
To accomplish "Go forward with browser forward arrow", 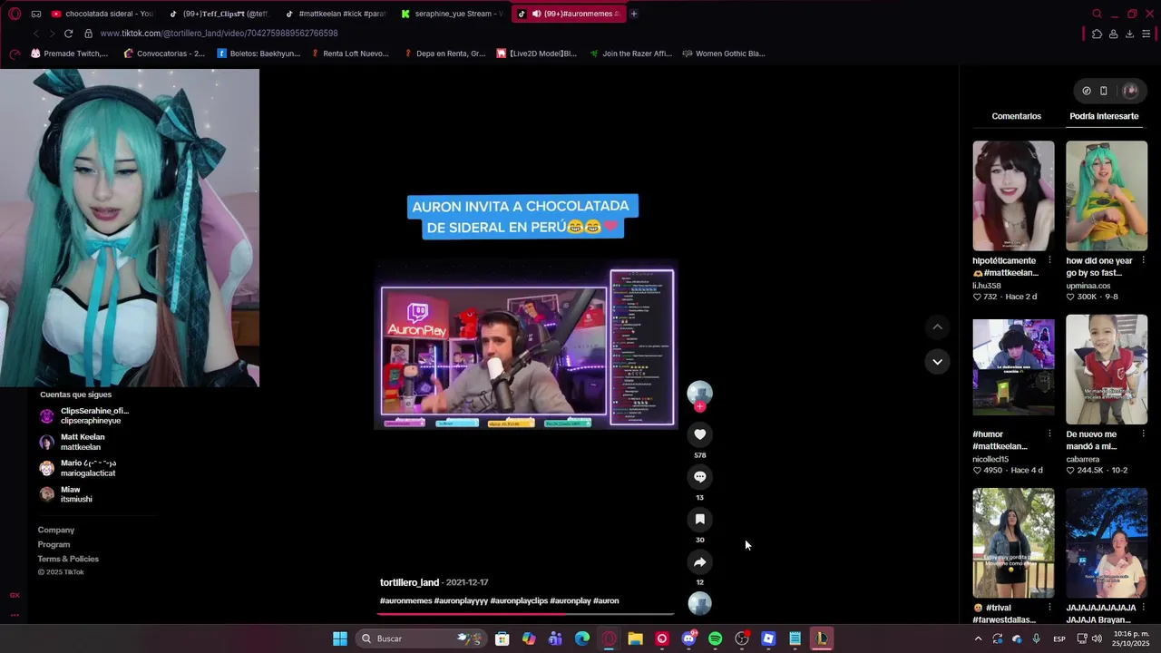I will (52, 34).
